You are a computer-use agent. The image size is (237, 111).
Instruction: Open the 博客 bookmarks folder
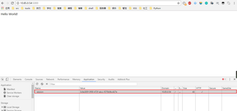click(78, 8)
